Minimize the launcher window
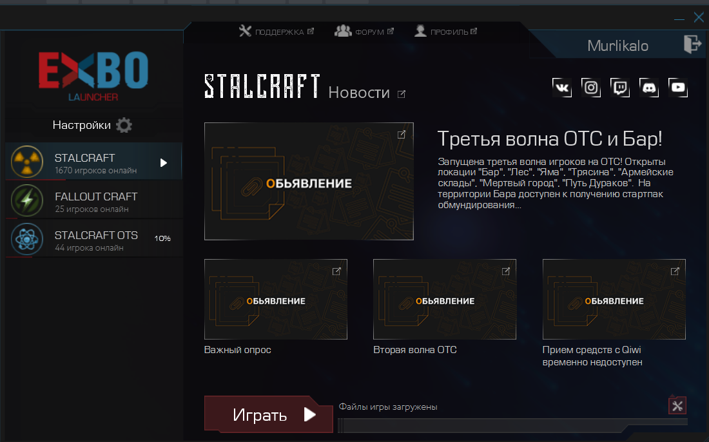 679,19
